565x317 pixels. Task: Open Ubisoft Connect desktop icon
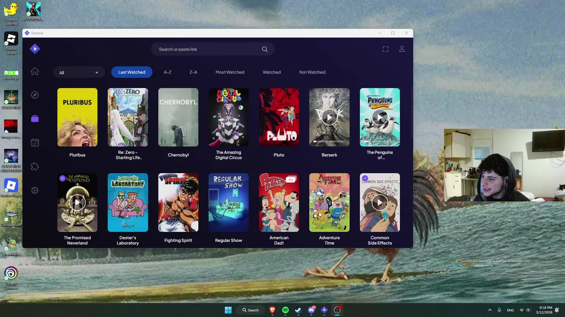click(x=11, y=278)
